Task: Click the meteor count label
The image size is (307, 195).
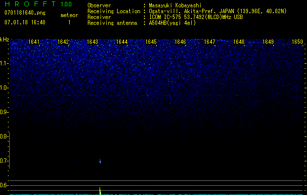Action: click(x=69, y=15)
